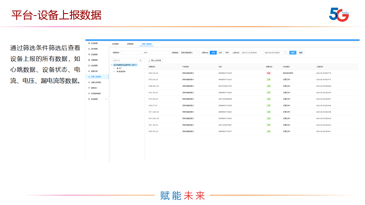Click the magnifier icon in region search box
365x205 pixels.
coord(140,61)
